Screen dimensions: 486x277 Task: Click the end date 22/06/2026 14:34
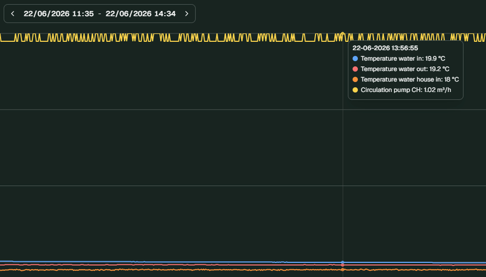coord(140,13)
